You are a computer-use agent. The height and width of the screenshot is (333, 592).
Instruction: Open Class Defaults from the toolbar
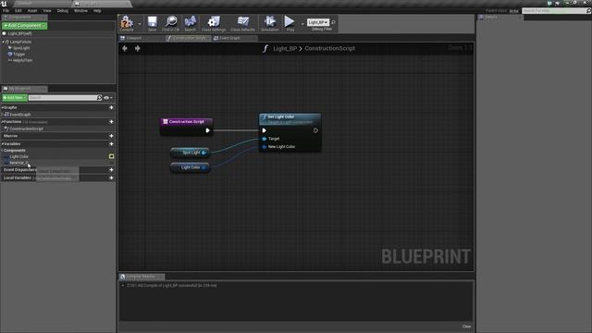(242, 23)
